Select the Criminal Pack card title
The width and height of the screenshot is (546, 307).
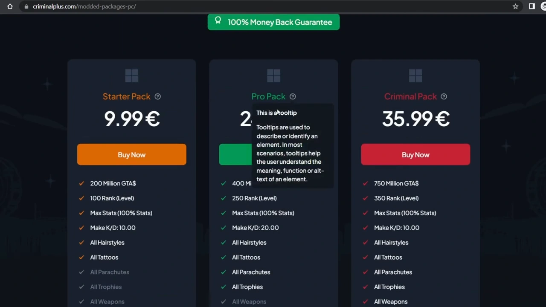click(x=410, y=96)
